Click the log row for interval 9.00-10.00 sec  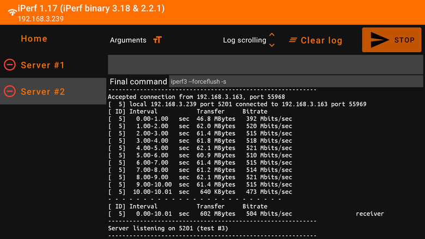click(200, 185)
